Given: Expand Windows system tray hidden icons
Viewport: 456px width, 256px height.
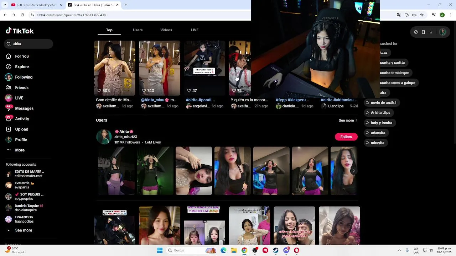Looking at the screenshot, I should [399, 250].
